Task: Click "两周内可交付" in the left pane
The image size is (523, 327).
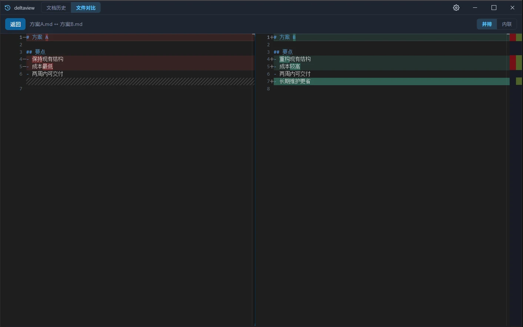Action: tap(48, 74)
